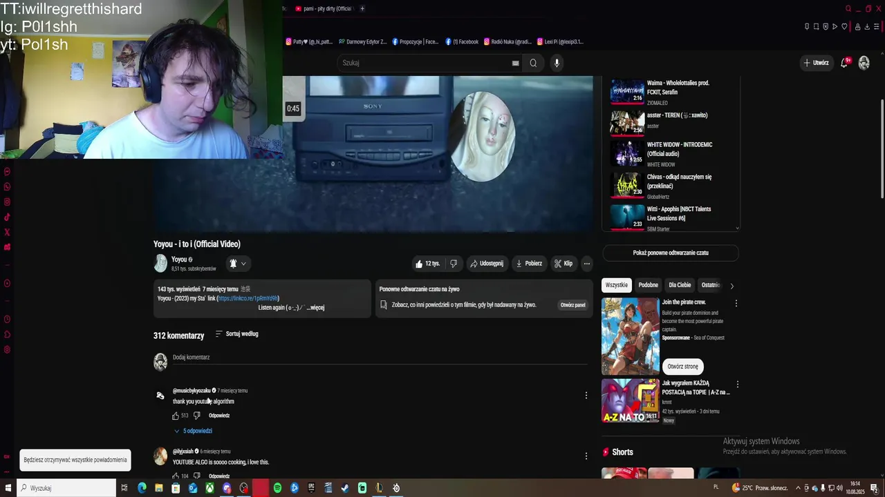Open YouTube notifications bell
885x497 pixels.
coord(844,63)
